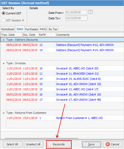This screenshot has height=149, width=124.
Task: Sort by the Comments column header
Action: [x=90, y=35]
